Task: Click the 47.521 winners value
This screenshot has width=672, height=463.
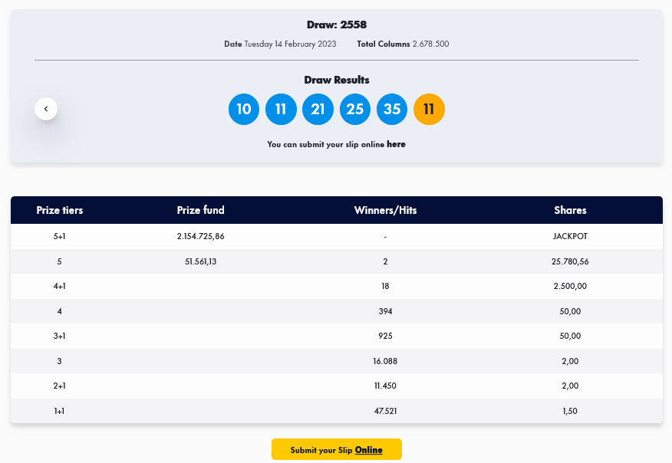Action: tap(385, 411)
